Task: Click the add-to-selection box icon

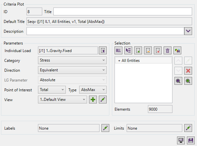Action: click(138, 50)
